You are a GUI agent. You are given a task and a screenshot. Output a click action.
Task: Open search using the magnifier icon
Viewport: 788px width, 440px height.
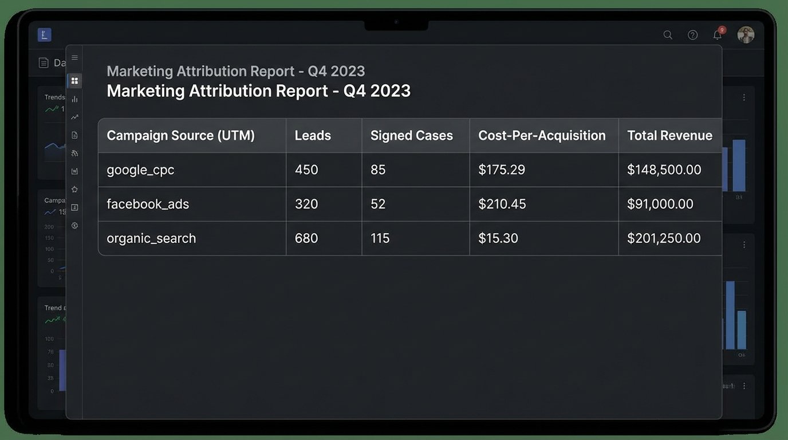[x=668, y=34]
